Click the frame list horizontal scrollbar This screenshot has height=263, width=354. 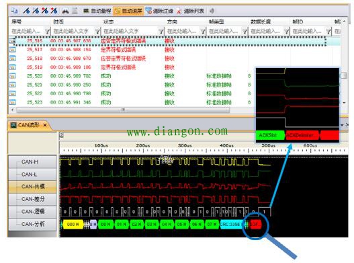tap(123, 110)
